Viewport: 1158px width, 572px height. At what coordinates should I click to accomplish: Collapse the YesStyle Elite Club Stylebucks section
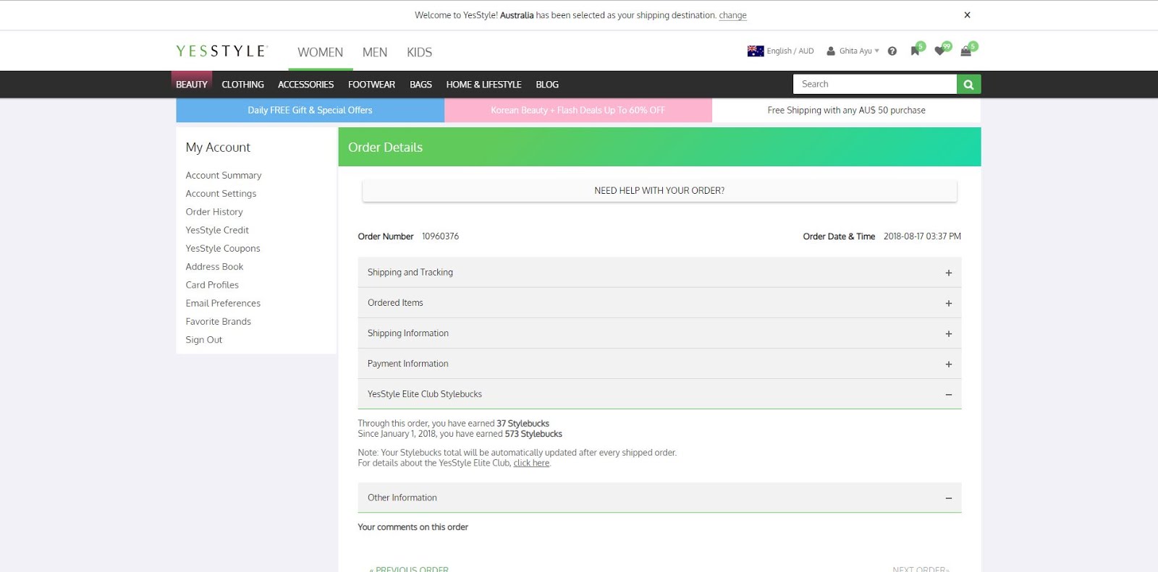pyautogui.click(x=659, y=394)
